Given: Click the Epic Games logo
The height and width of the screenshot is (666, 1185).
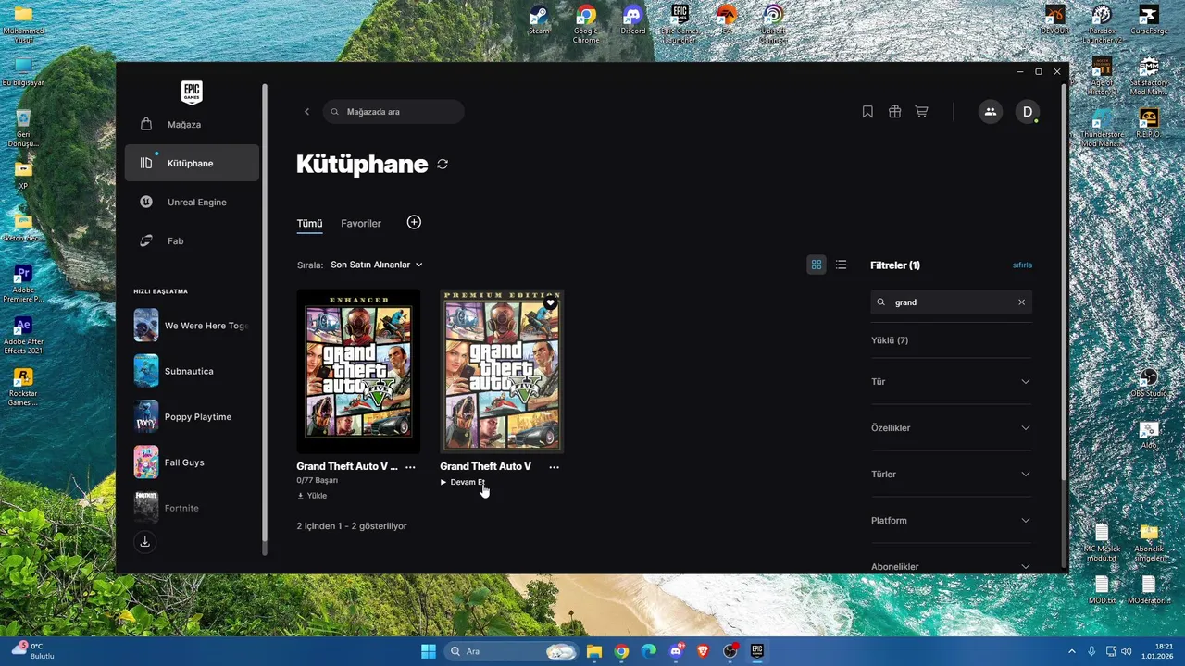Looking at the screenshot, I should 192,92.
